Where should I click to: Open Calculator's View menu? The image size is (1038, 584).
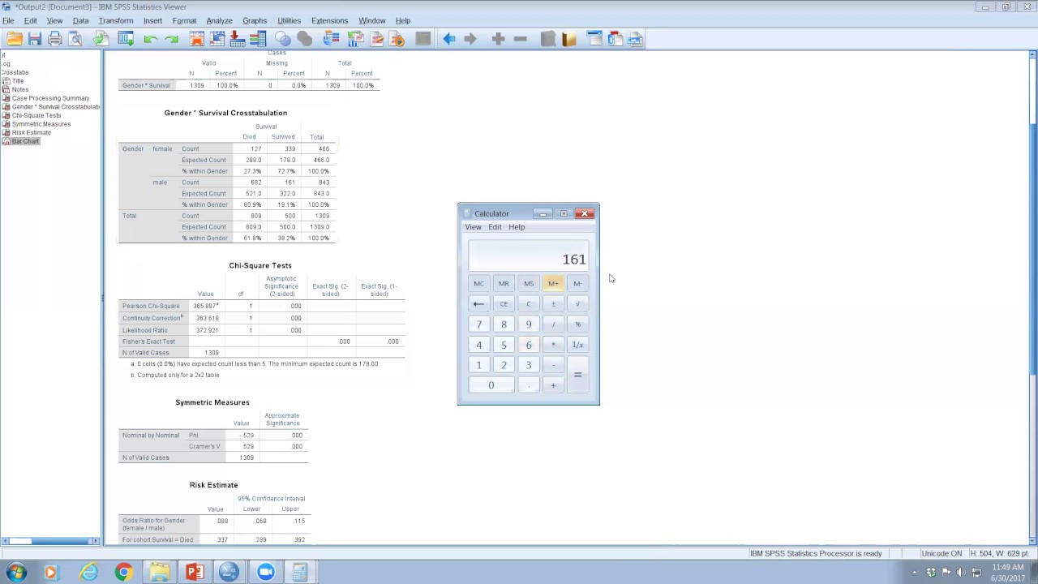(473, 227)
